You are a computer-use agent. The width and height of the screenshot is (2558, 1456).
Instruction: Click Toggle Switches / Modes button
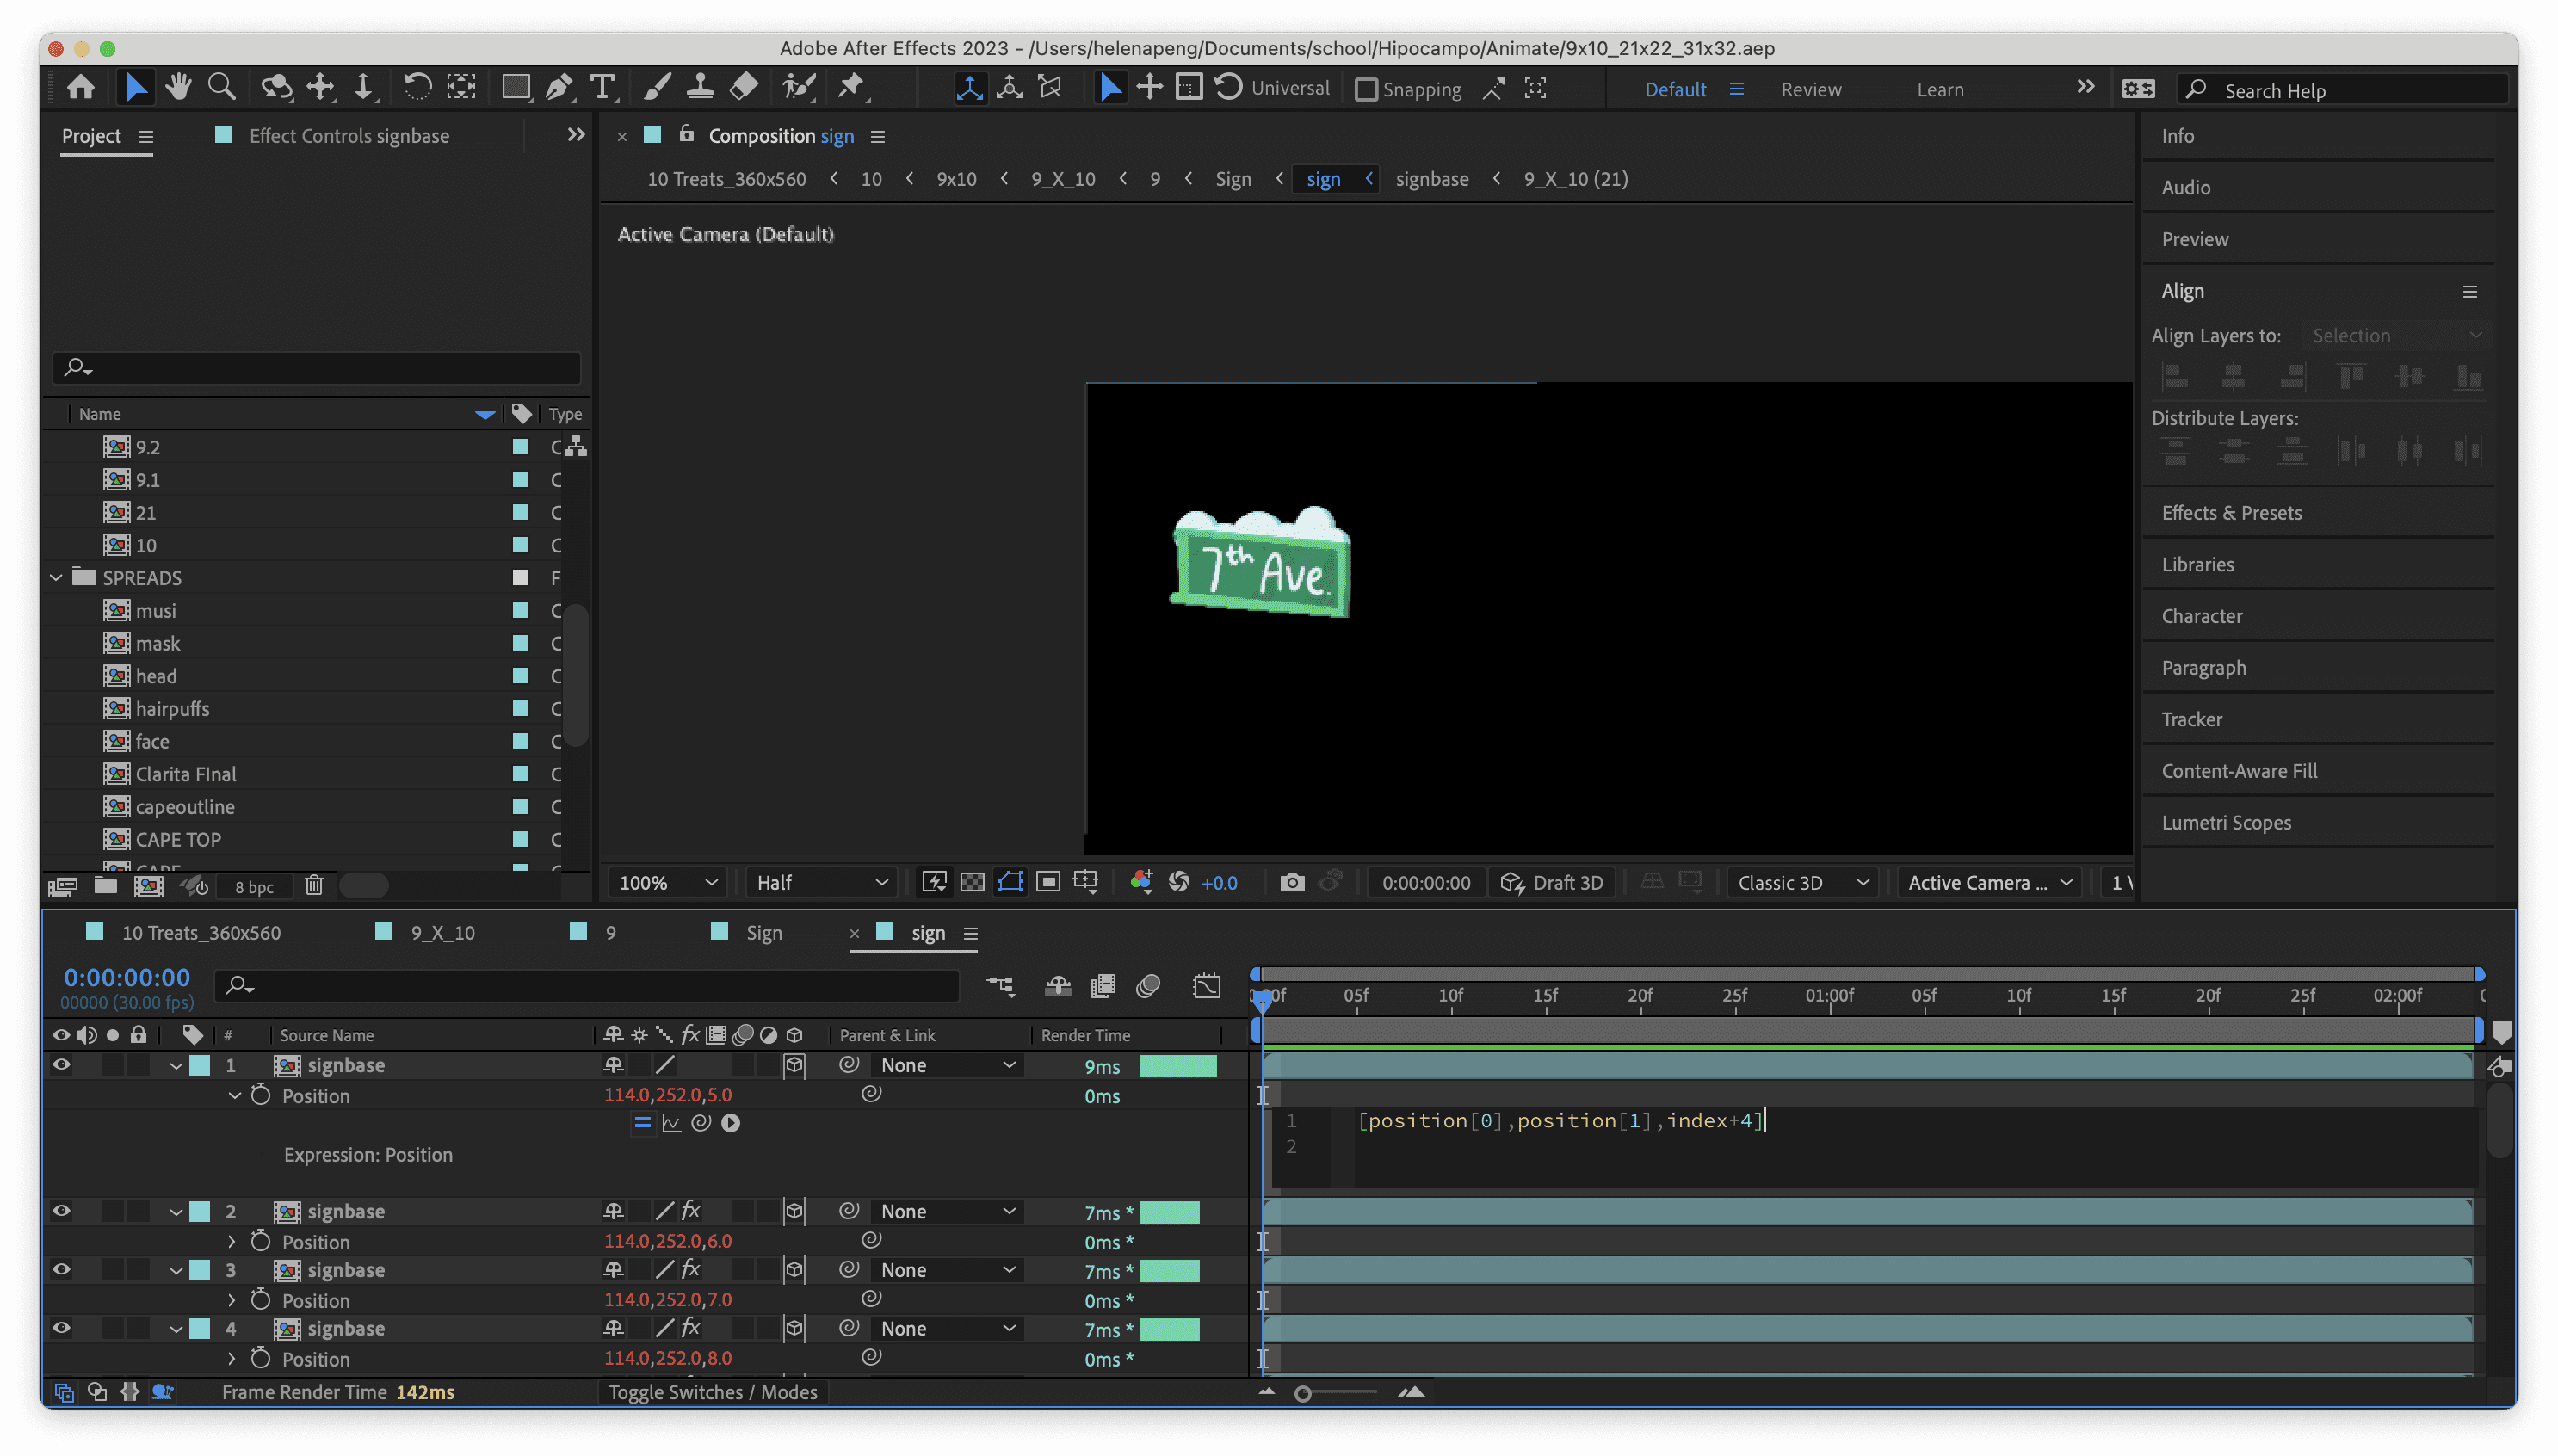click(712, 1392)
